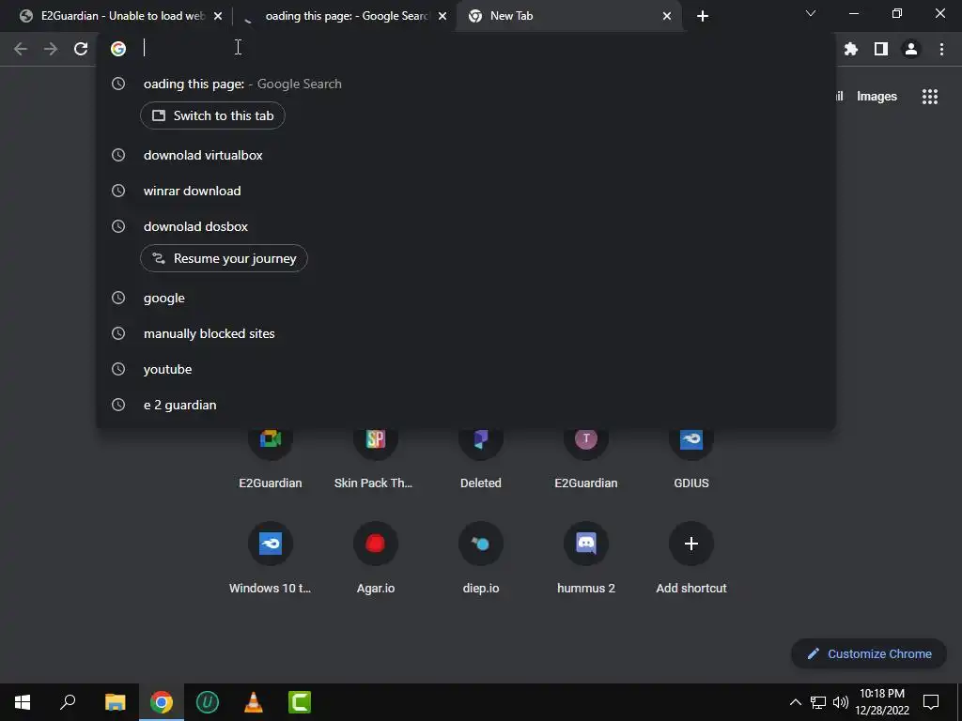Close the E2Guardian tab

[218, 16]
